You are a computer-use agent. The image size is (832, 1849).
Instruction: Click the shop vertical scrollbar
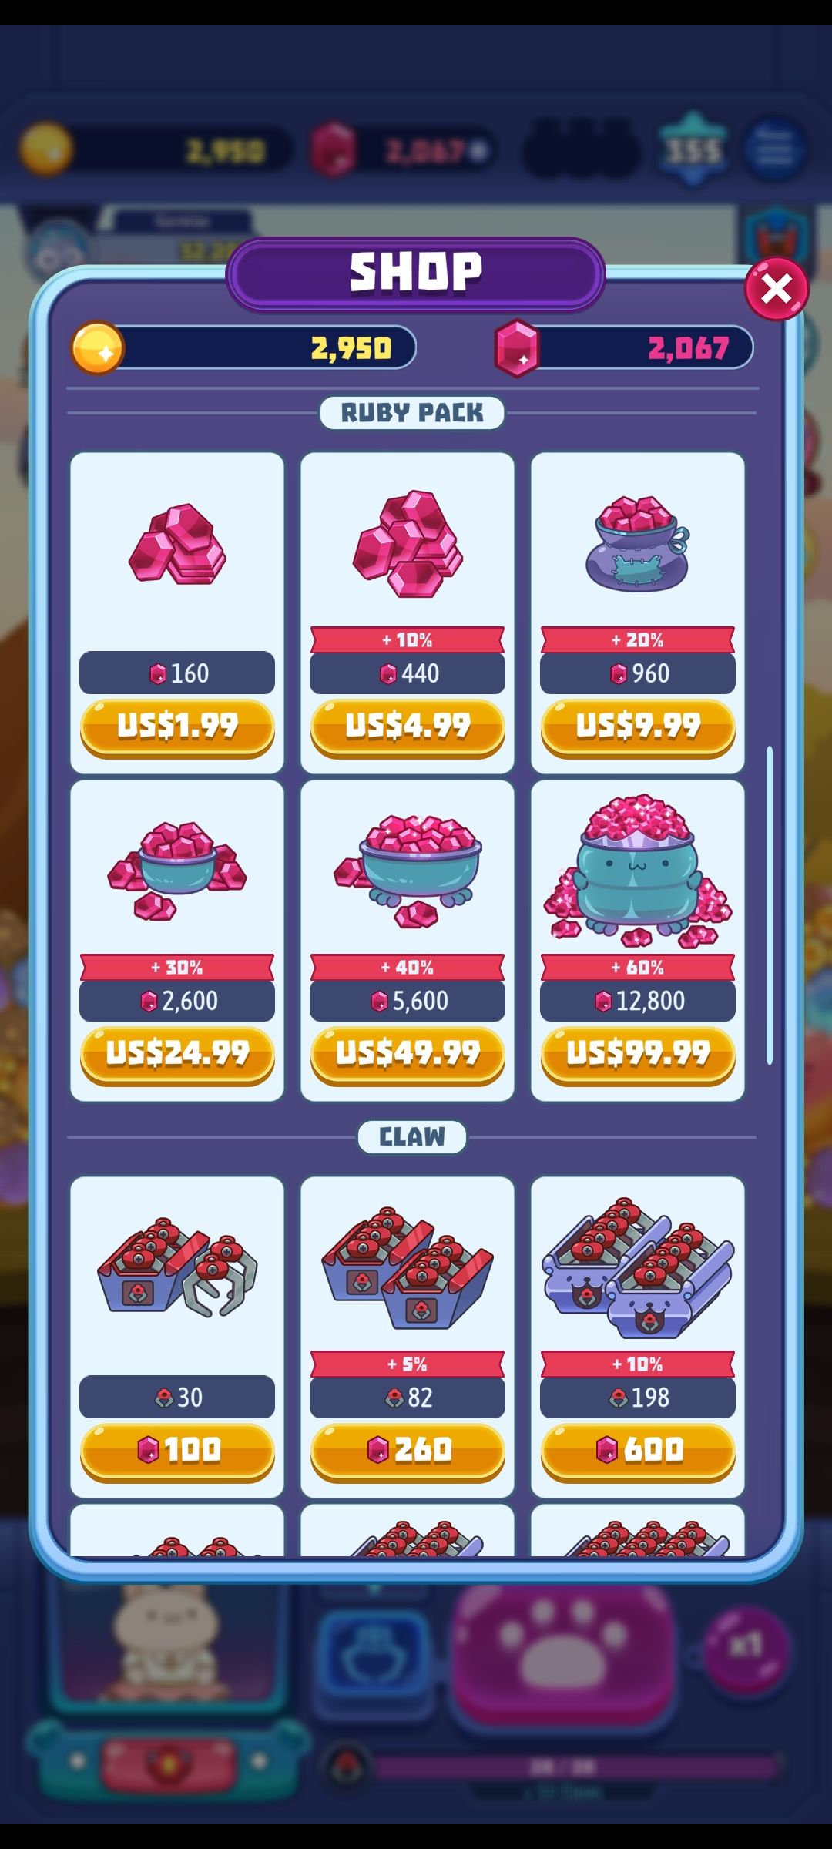(769, 905)
